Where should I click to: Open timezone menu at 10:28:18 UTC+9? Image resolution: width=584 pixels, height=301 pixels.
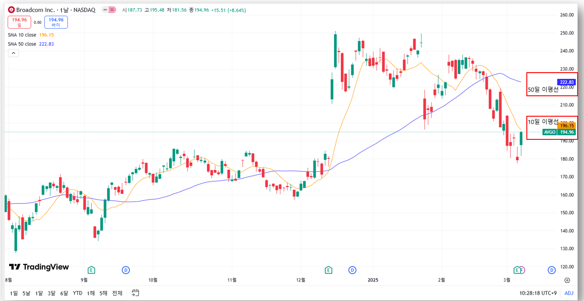coord(539,293)
